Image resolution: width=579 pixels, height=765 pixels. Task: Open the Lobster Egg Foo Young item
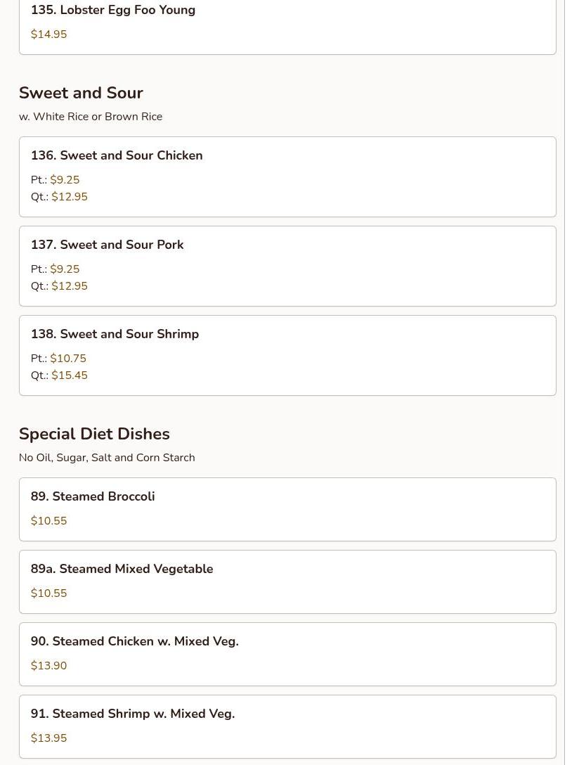113,11
